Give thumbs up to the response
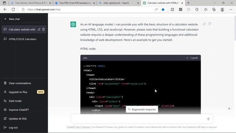 click(204, 24)
